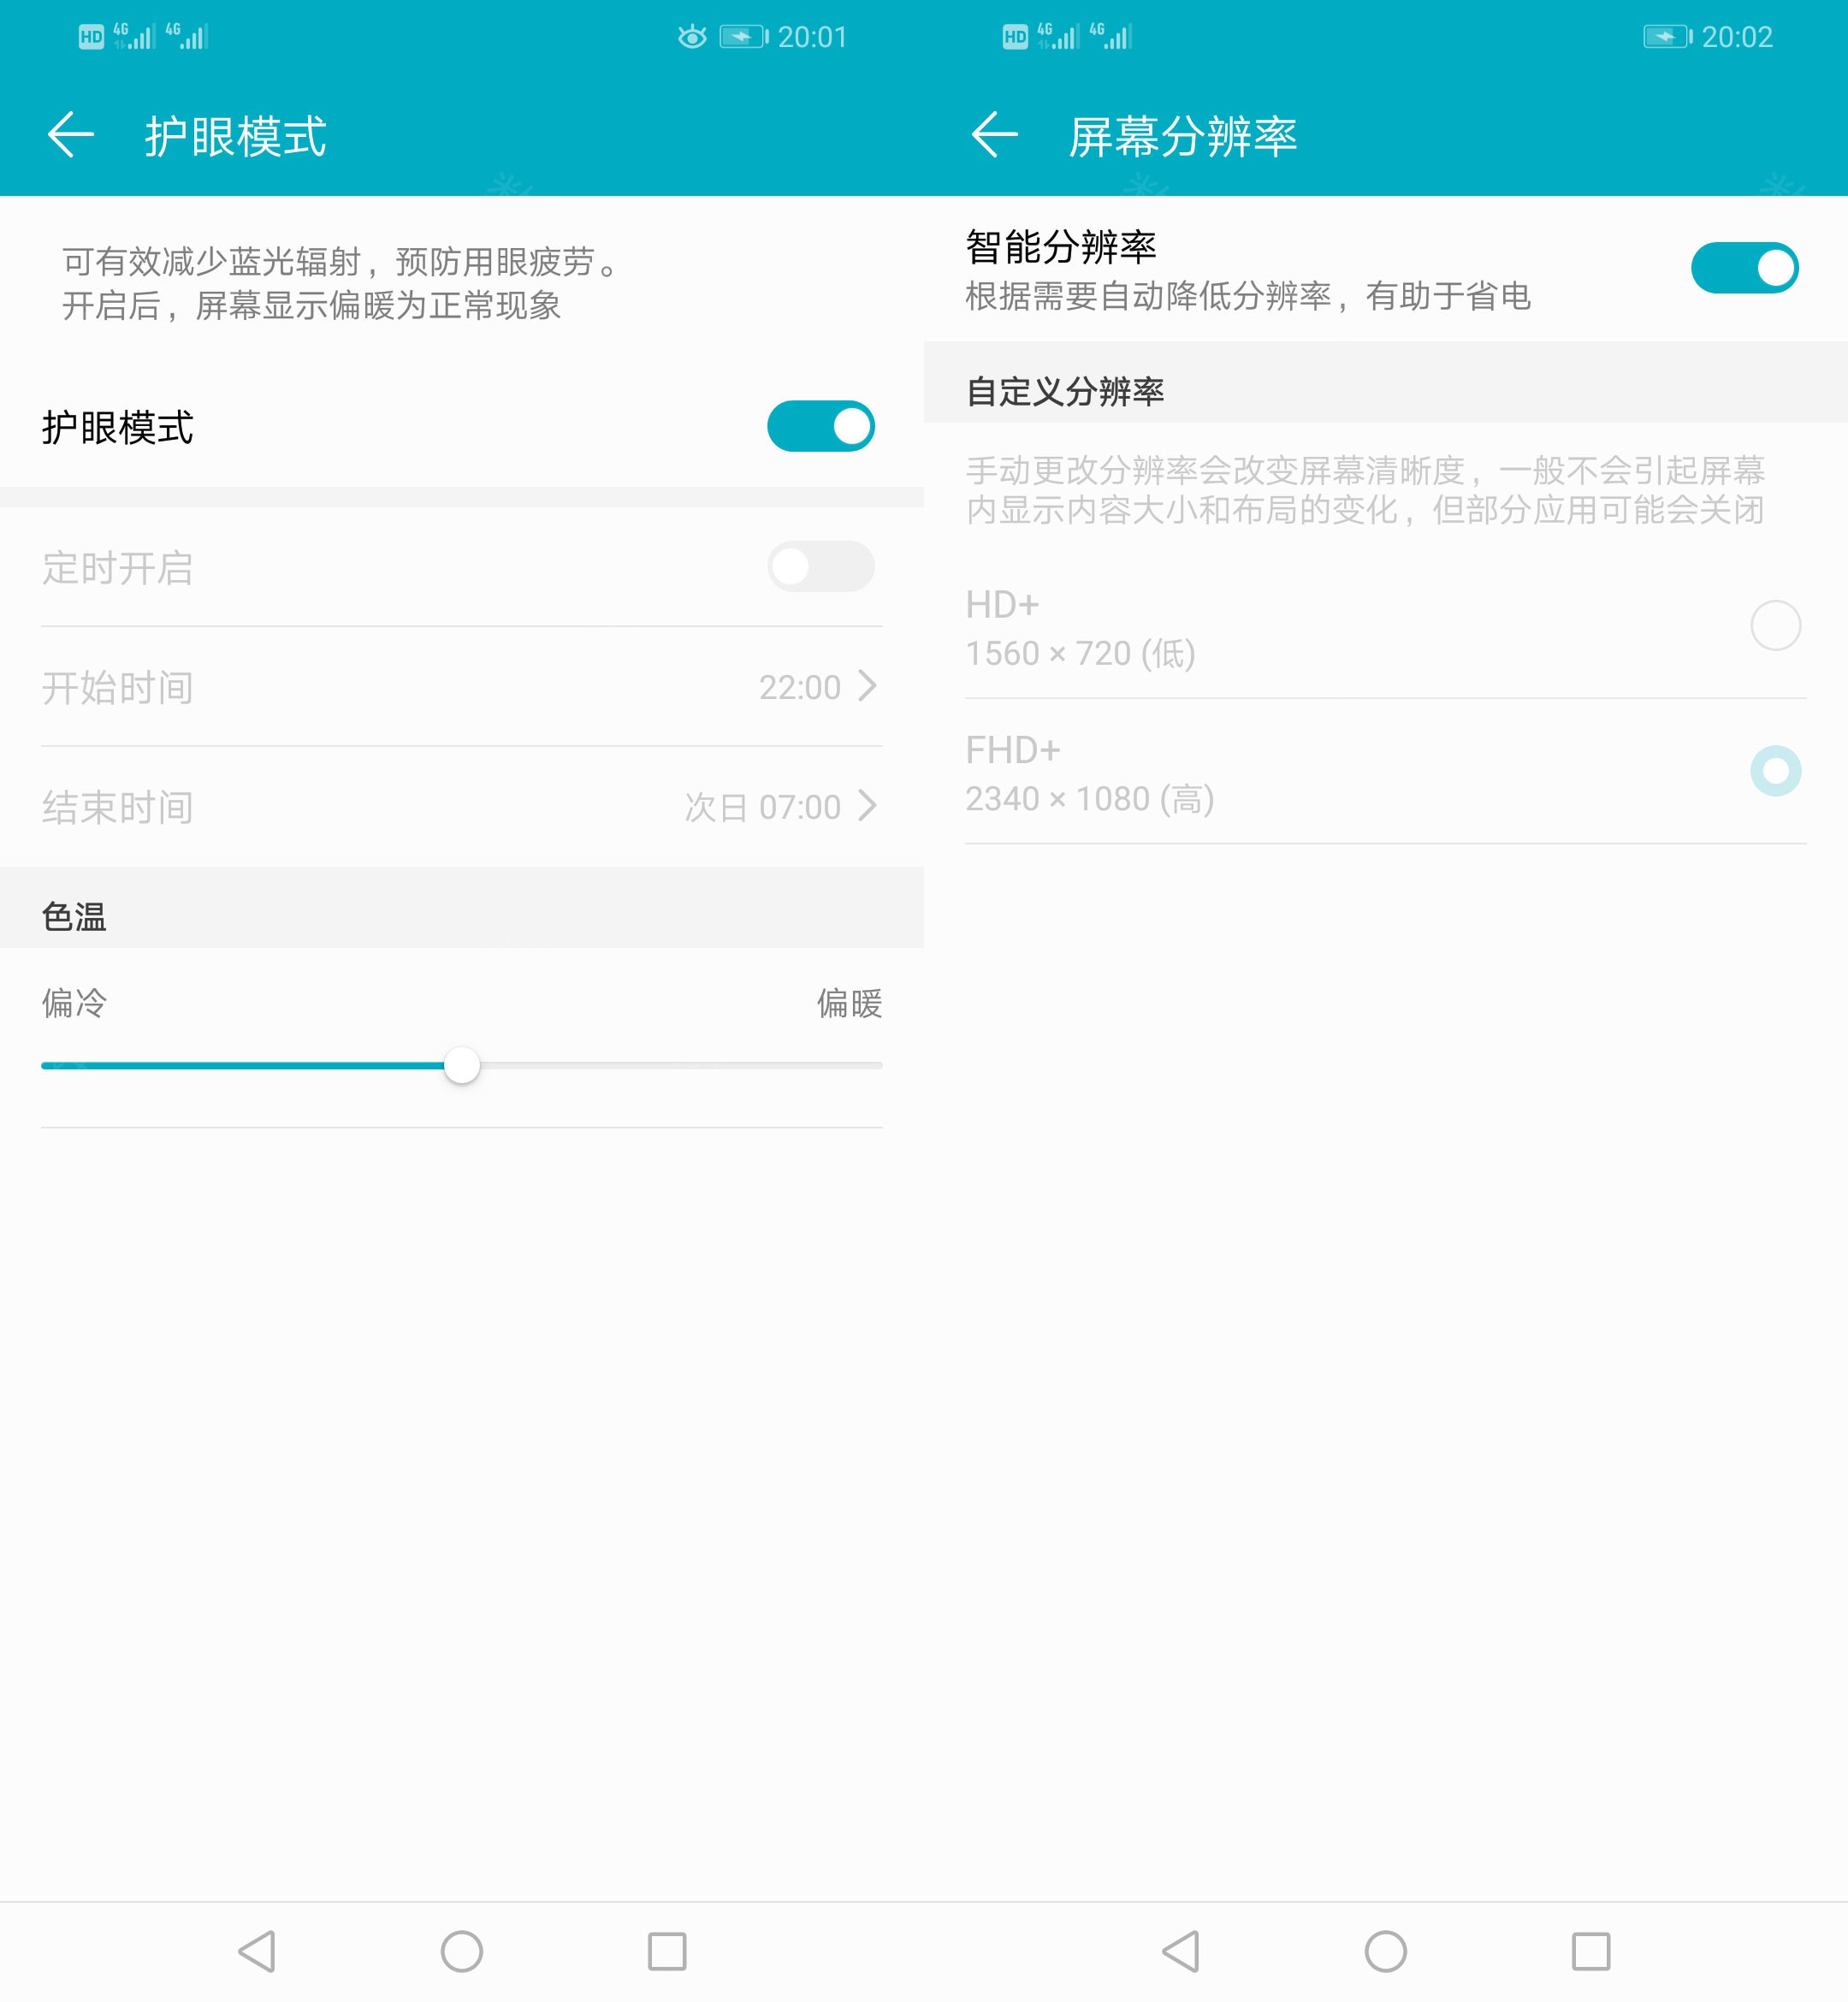Image resolution: width=1848 pixels, height=2002 pixels.
Task: Set color temperature toward 偏暖 on slider track
Action: [x=681, y=1065]
